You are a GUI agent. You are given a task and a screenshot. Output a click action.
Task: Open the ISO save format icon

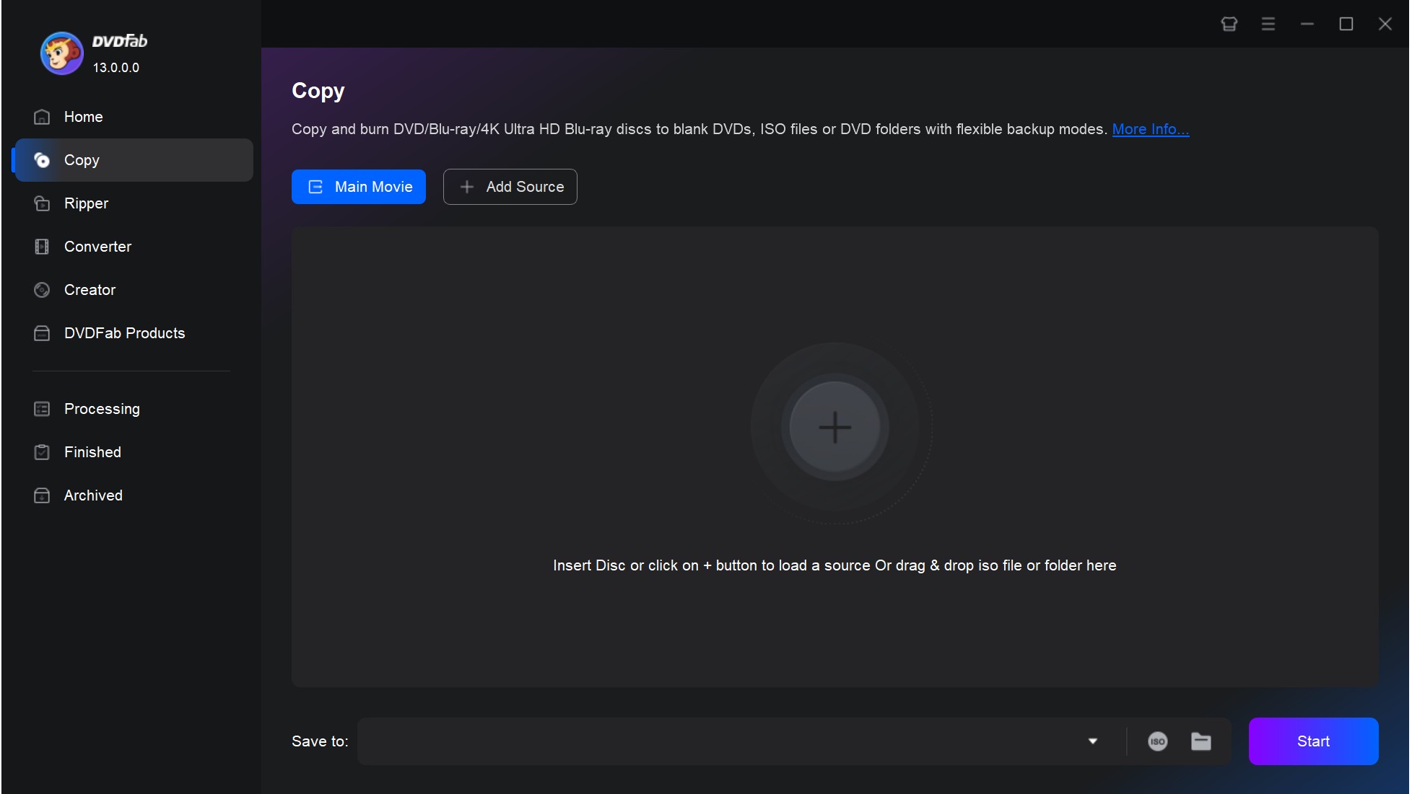(1158, 740)
